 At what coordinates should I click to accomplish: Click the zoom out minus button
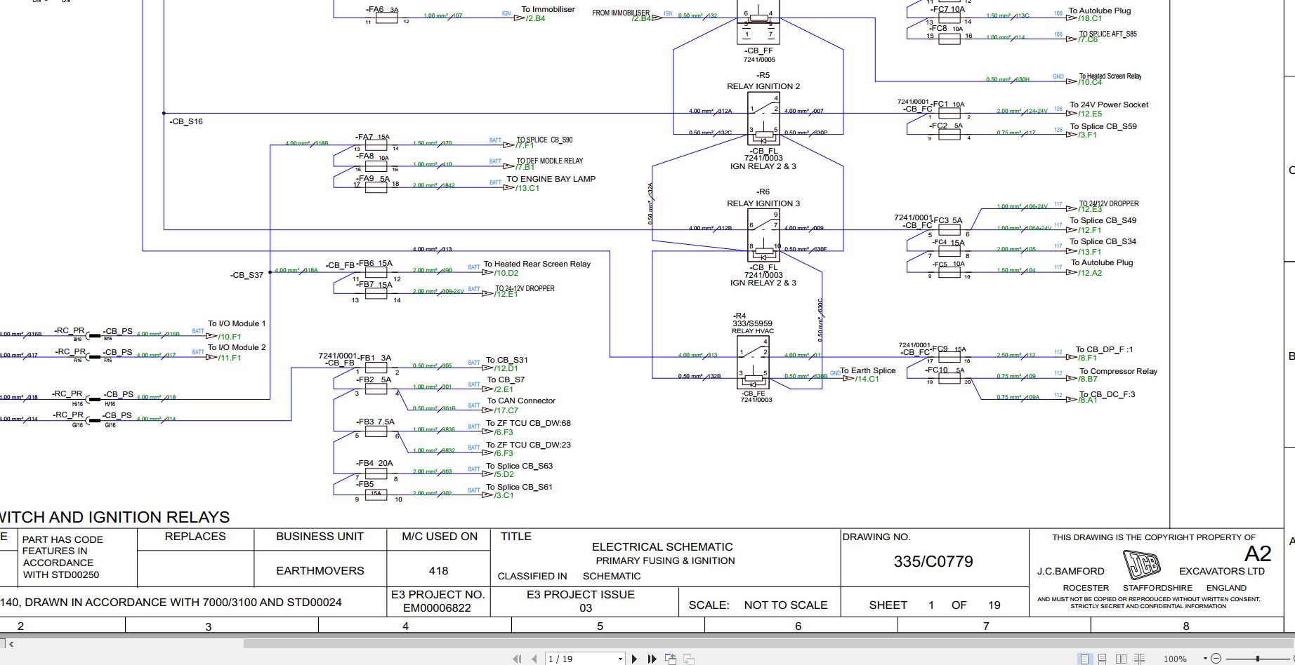click(1216, 659)
